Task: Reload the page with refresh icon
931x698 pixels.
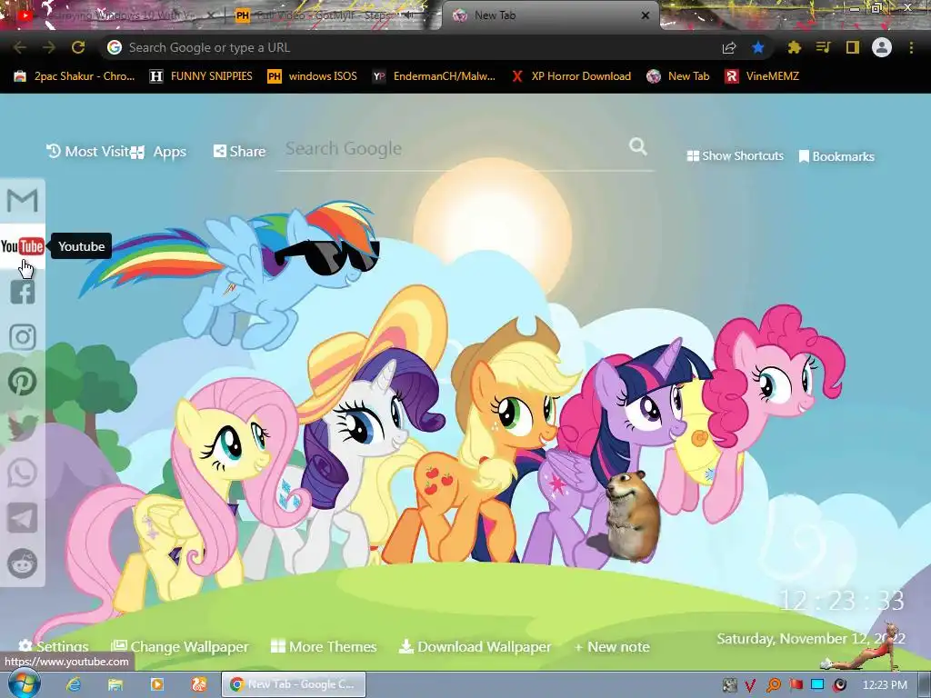Action: tap(78, 47)
